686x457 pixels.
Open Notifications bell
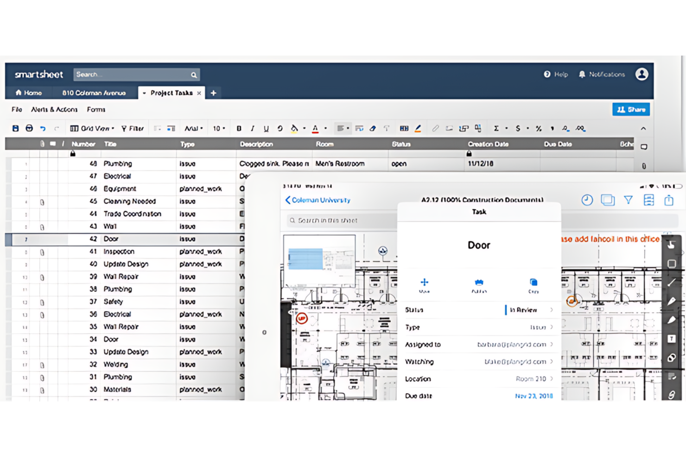[602, 74]
